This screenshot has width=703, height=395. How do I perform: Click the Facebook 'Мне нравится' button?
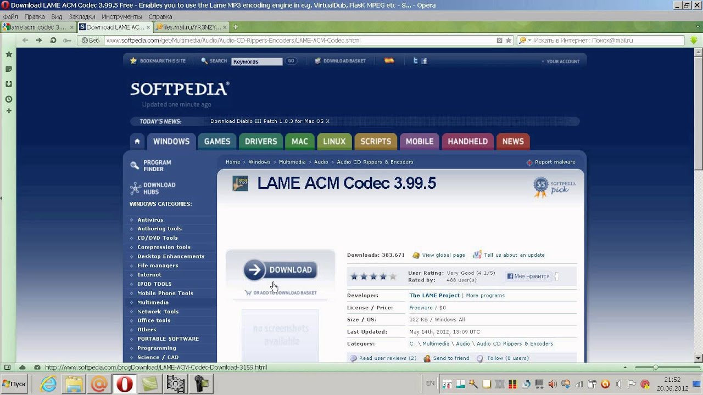(x=529, y=276)
